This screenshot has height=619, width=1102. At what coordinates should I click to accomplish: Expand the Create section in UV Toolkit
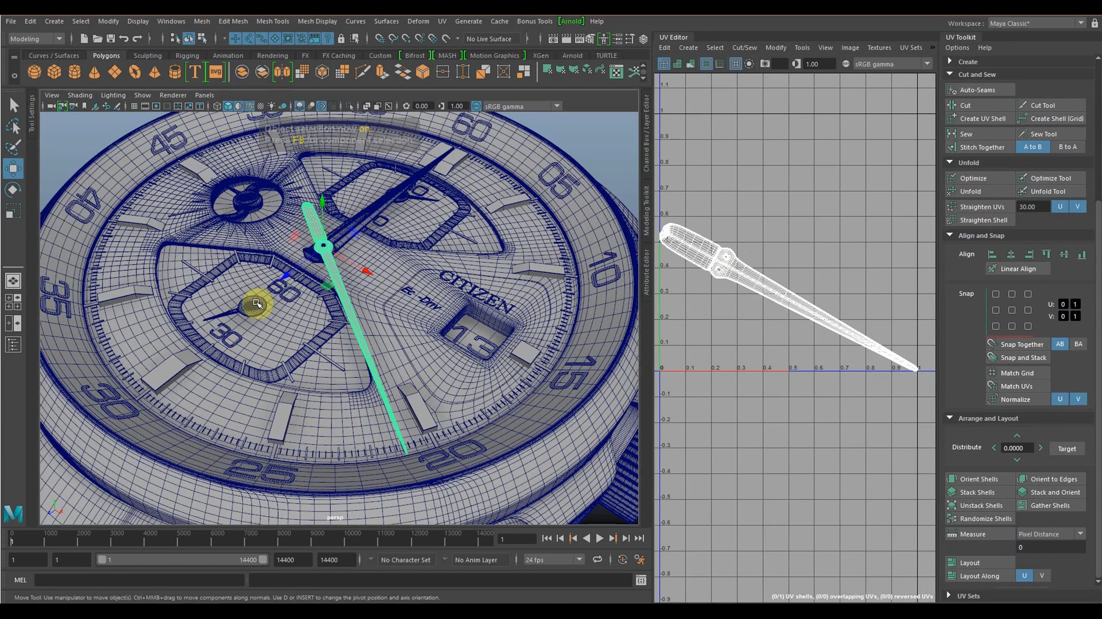point(950,61)
